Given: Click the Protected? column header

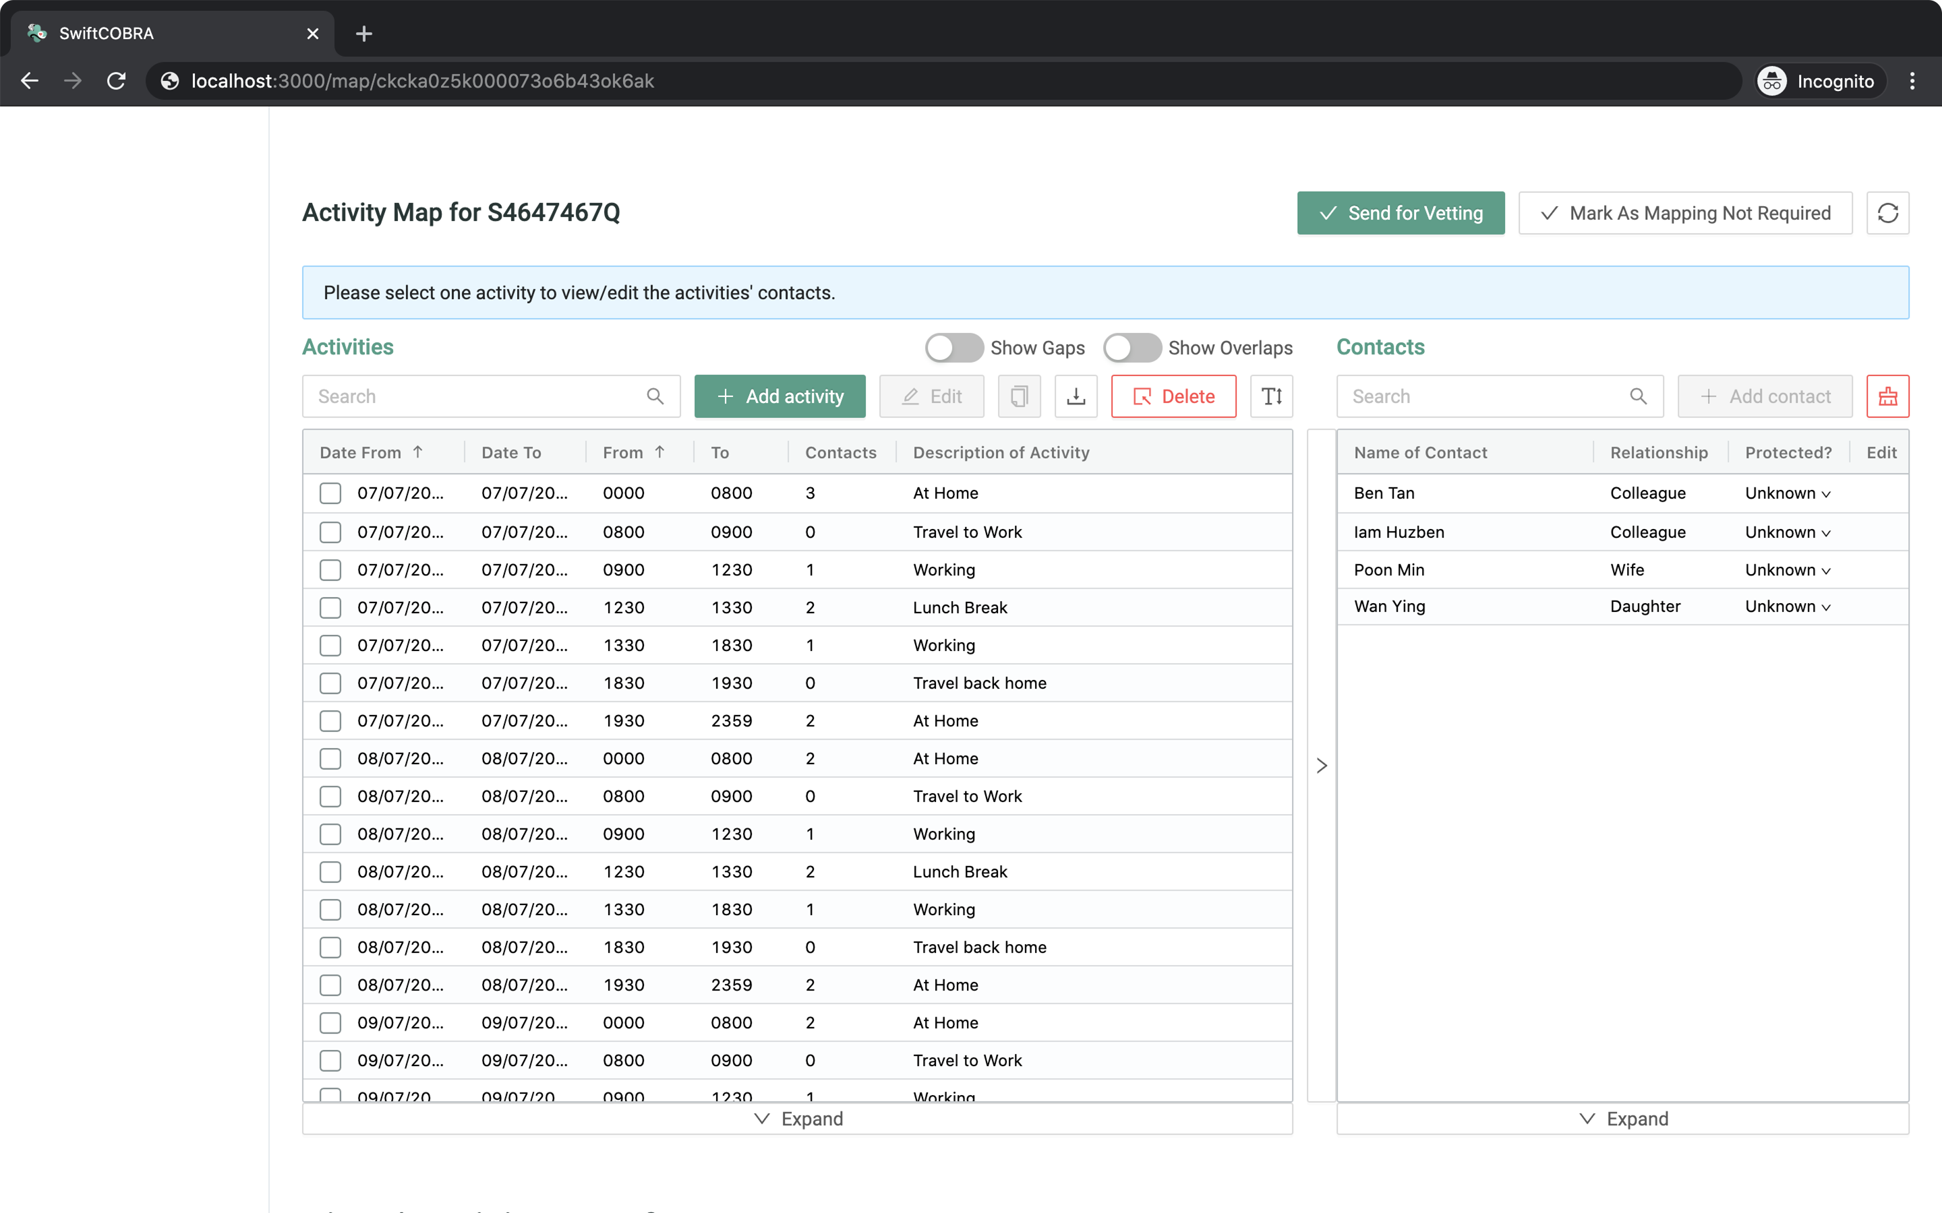Looking at the screenshot, I should tap(1788, 452).
